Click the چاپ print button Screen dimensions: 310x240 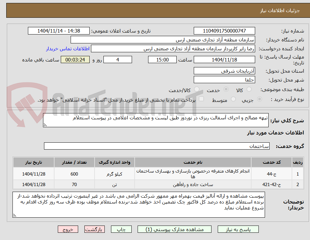[121, 229]
